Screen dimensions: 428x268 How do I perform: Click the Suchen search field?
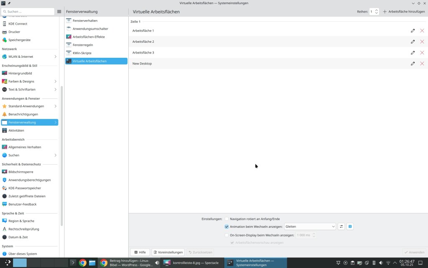coord(28,12)
